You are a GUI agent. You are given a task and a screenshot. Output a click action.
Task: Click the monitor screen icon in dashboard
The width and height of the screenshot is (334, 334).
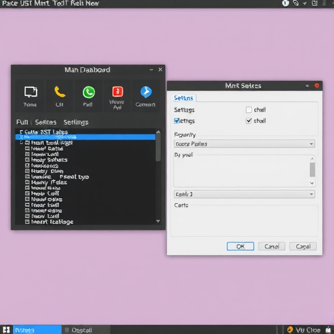coord(31,92)
